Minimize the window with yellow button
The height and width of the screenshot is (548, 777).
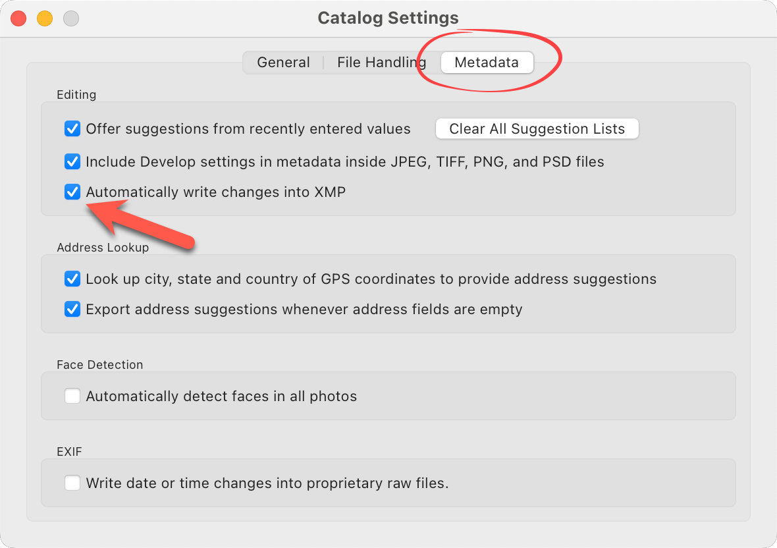pos(45,18)
